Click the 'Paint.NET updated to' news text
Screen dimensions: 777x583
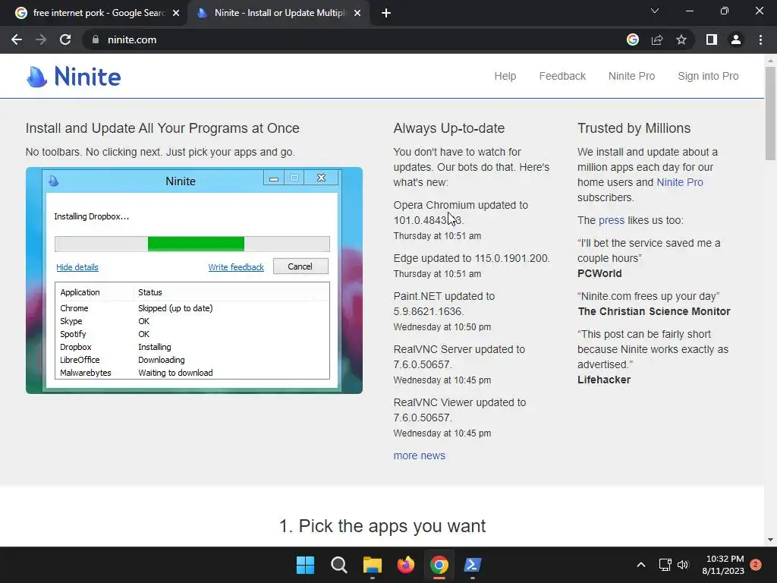[x=444, y=297]
